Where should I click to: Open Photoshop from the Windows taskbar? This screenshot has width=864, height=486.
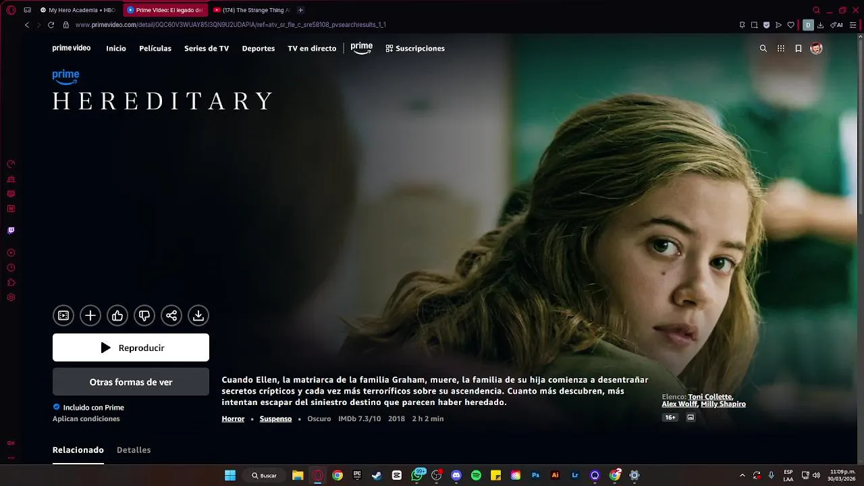(535, 475)
